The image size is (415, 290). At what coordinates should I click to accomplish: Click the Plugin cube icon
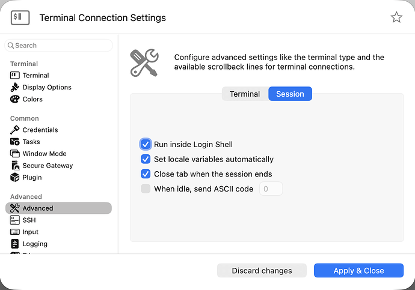tap(15, 178)
